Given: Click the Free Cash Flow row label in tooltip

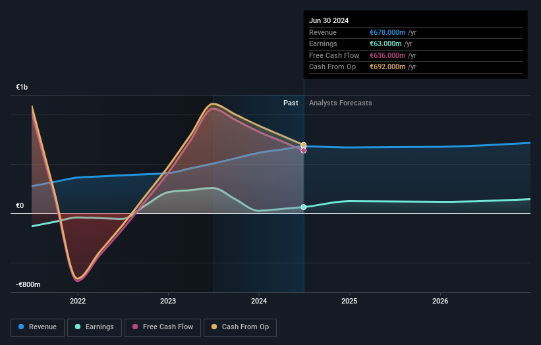Looking at the screenshot, I should (x=334, y=55).
